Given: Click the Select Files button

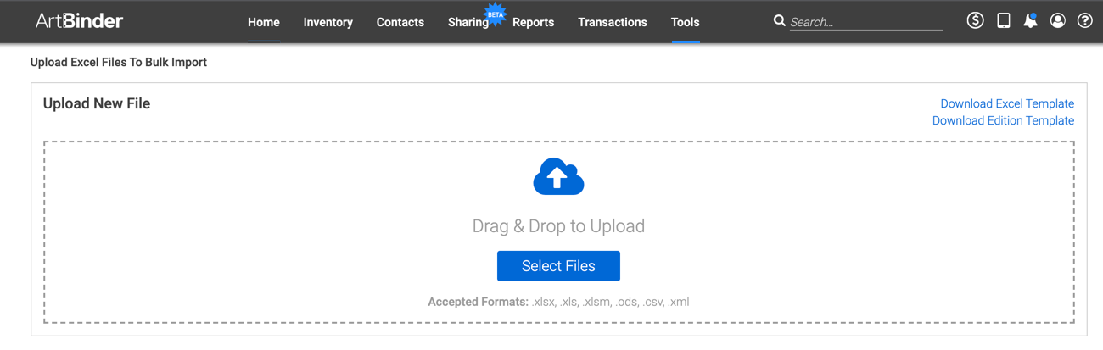Looking at the screenshot, I should click(558, 266).
